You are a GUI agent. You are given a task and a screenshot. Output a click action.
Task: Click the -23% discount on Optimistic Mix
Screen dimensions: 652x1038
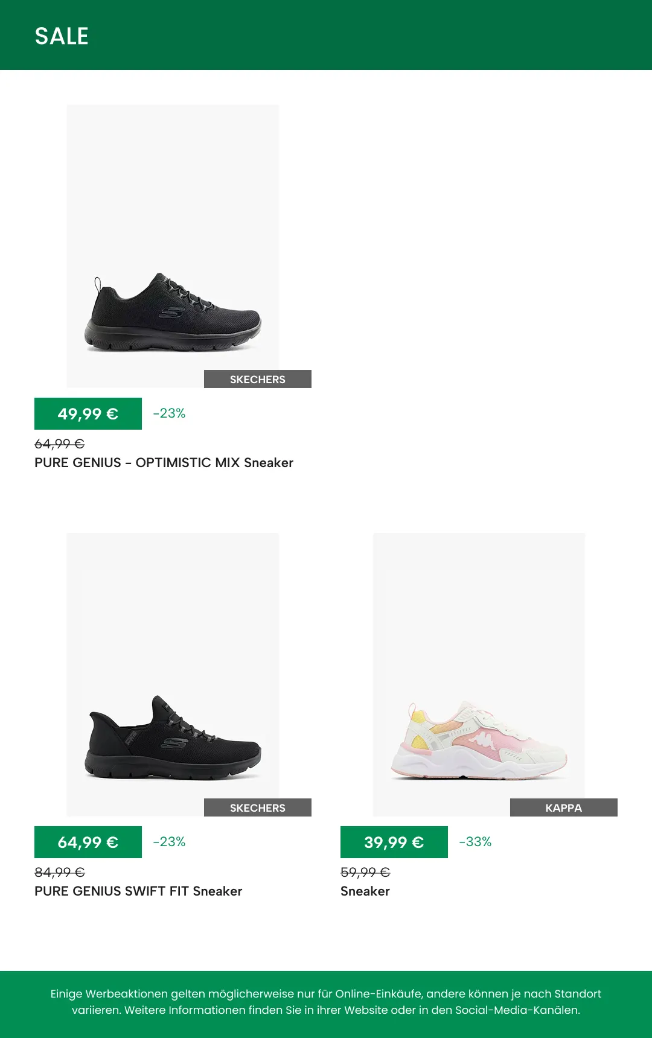[169, 413]
